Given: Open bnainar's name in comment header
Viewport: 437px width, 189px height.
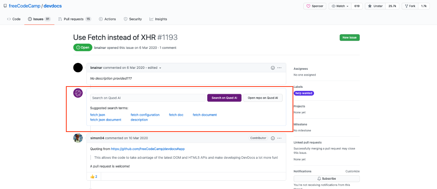Looking at the screenshot, I should [96, 68].
